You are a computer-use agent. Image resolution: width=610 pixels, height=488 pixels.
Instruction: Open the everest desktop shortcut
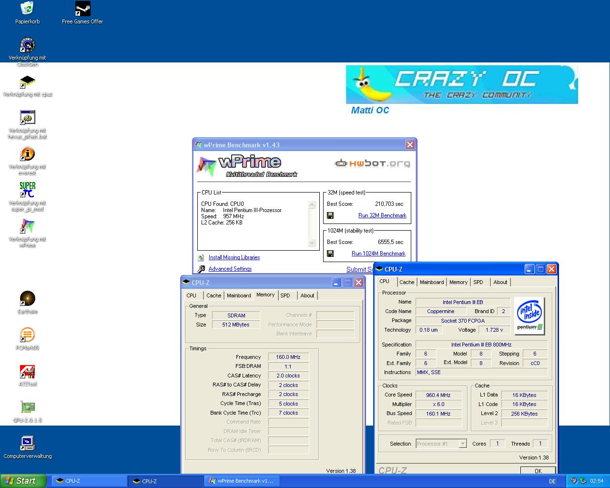27,154
